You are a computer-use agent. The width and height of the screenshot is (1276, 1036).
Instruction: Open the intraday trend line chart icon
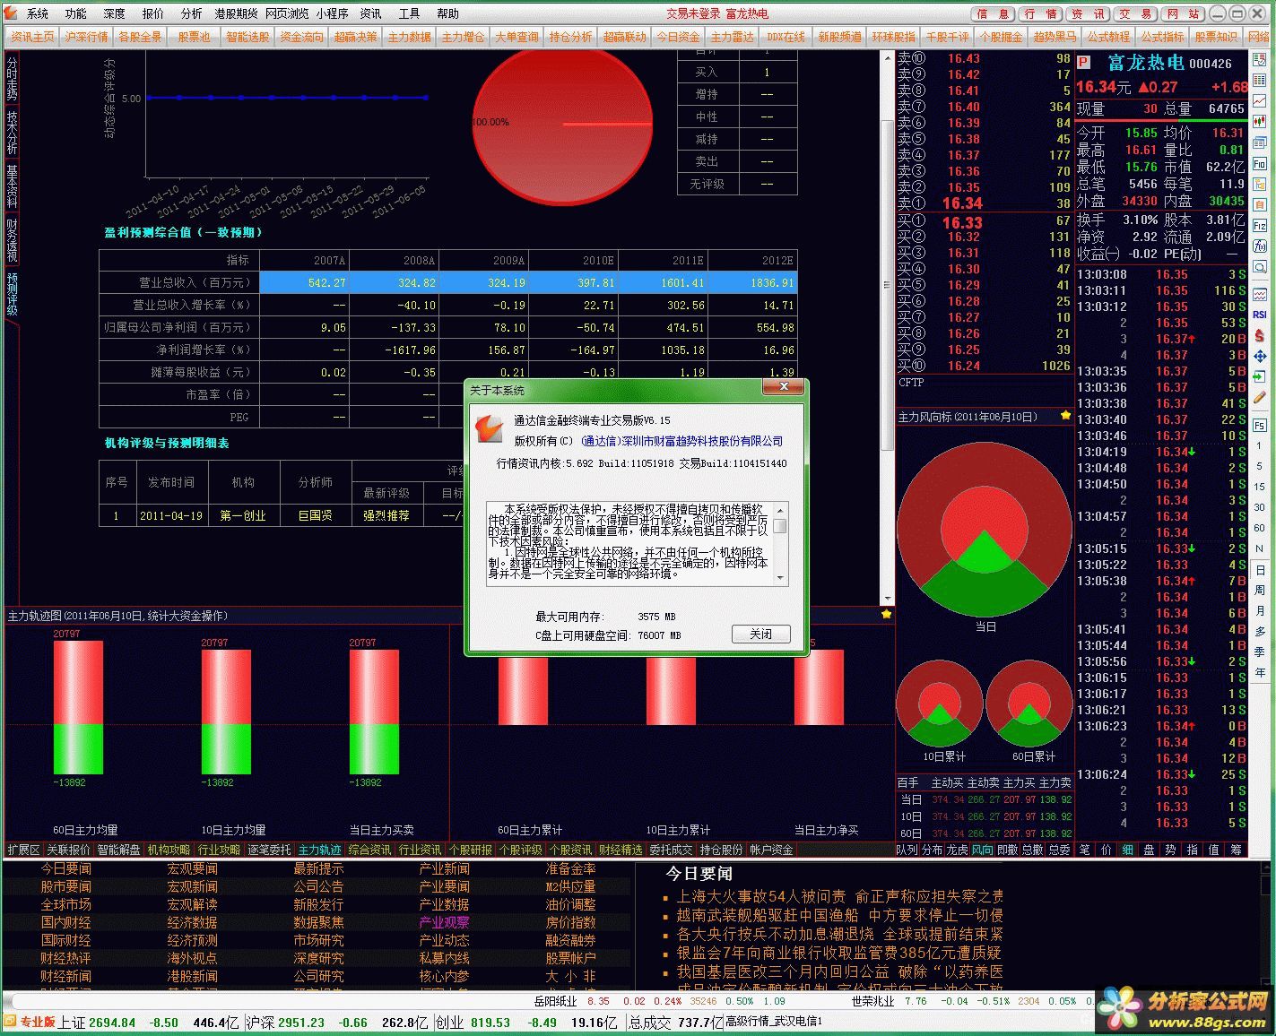(1260, 100)
